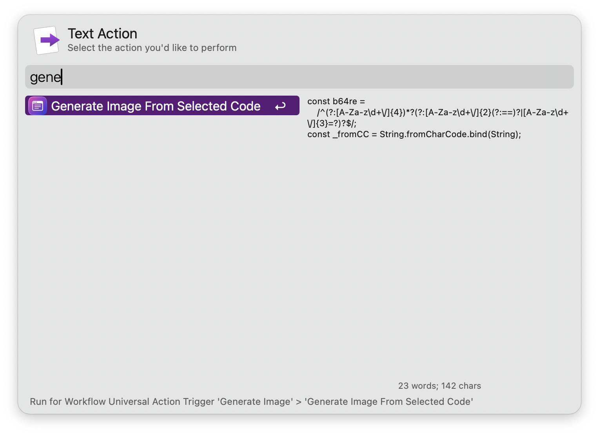Click the 'Text Action' title heading
This screenshot has width=599, height=435.
coord(102,34)
